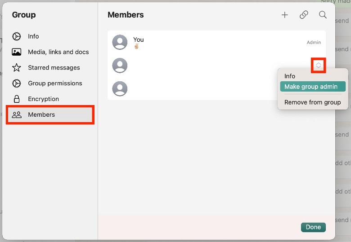Click the Members heading text
This screenshot has width=351, height=242.
click(x=126, y=15)
